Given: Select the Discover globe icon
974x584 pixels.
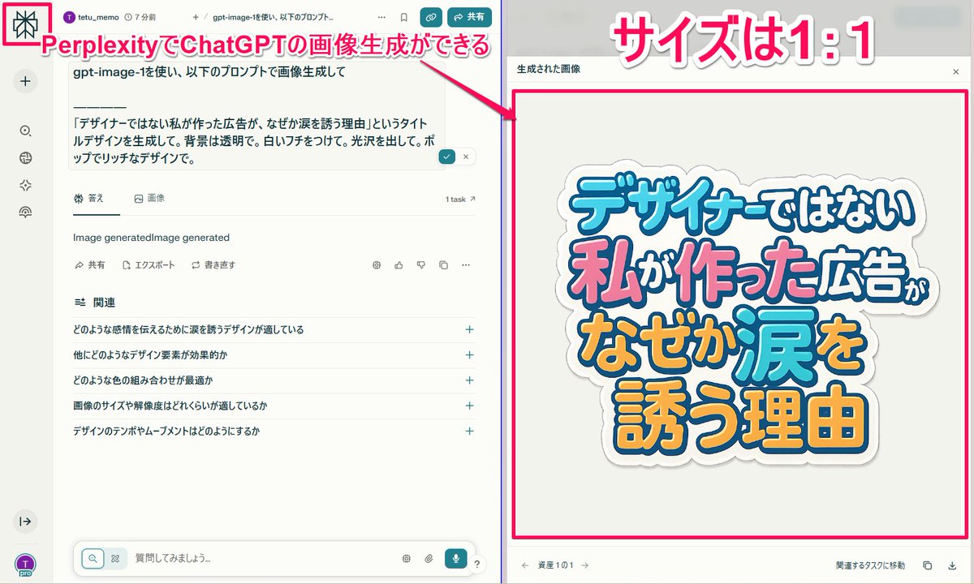Looking at the screenshot, I should coord(25,158).
